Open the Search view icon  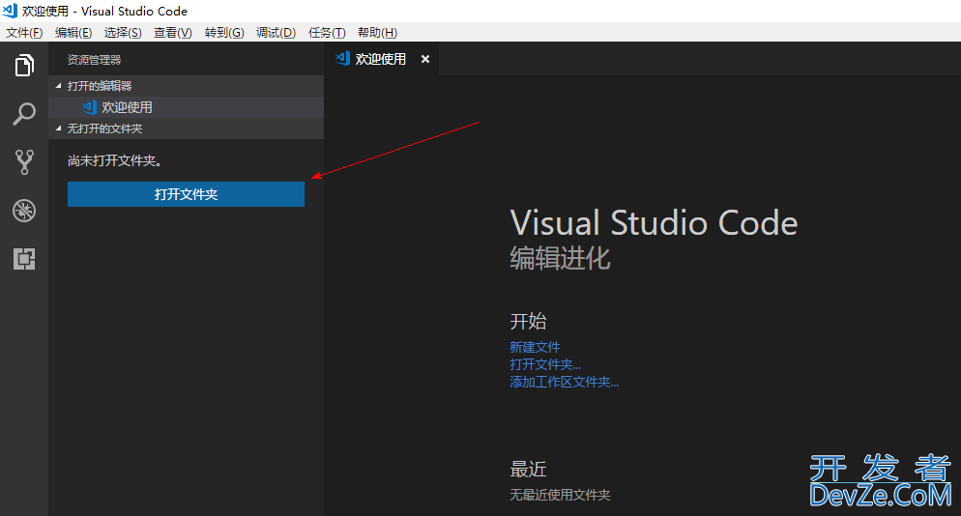(x=24, y=114)
